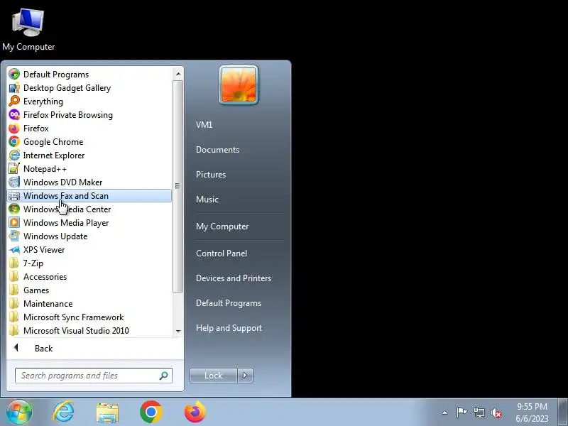Open Control Panel from the Start menu
This screenshot has height=426, width=568.
(222, 253)
